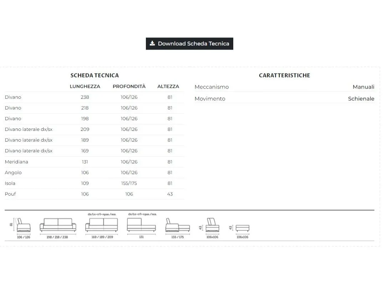Select the CARATTERISTICHE heading
The height and width of the screenshot is (290, 387).
pos(284,76)
